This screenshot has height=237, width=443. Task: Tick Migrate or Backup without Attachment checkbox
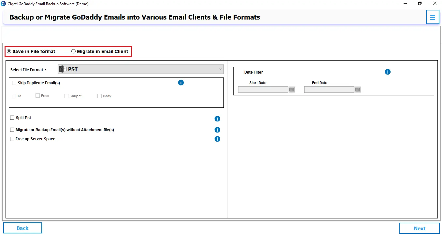point(12,130)
